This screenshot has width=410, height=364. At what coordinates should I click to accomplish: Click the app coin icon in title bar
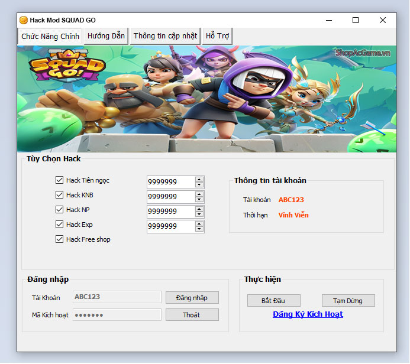24,20
